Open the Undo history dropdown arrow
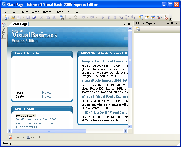The height and width of the screenshot is (147, 181). [87, 18]
